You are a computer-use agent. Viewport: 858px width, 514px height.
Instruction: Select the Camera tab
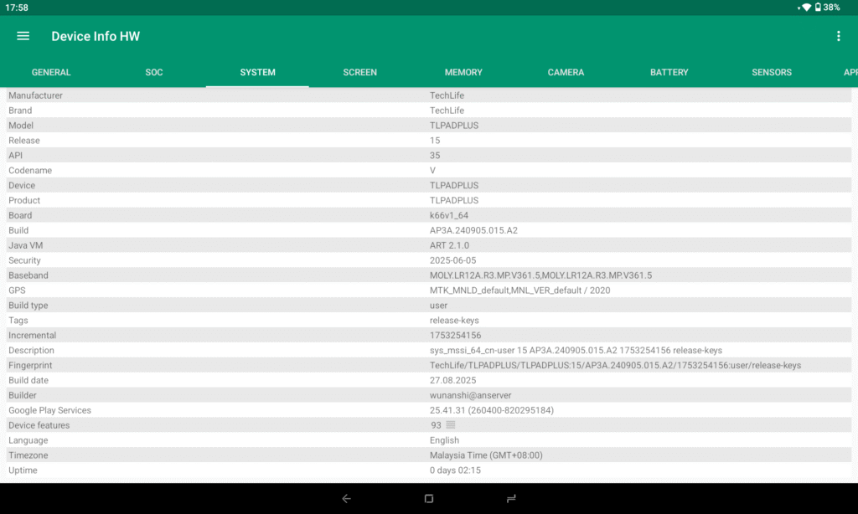(x=566, y=73)
